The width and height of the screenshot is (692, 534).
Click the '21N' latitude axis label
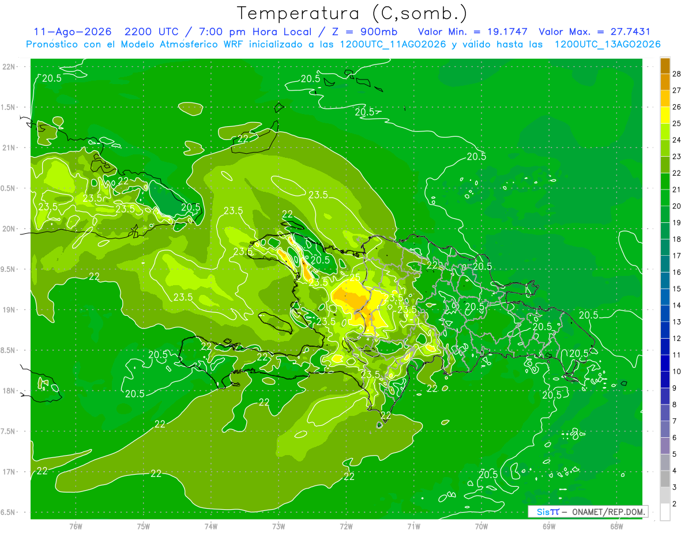tap(10, 147)
